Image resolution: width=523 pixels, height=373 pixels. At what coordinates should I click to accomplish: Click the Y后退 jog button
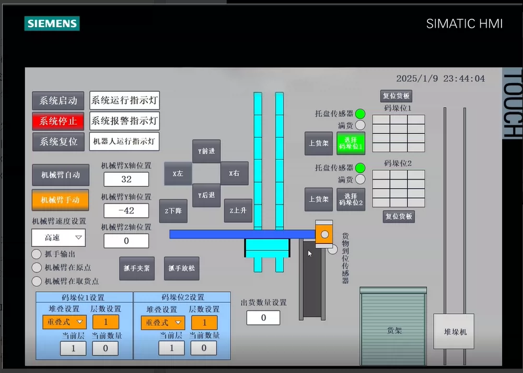tap(206, 195)
